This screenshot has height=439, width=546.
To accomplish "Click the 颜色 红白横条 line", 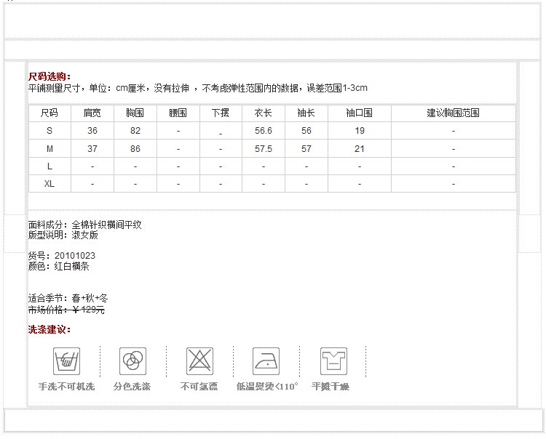I will tap(58, 267).
